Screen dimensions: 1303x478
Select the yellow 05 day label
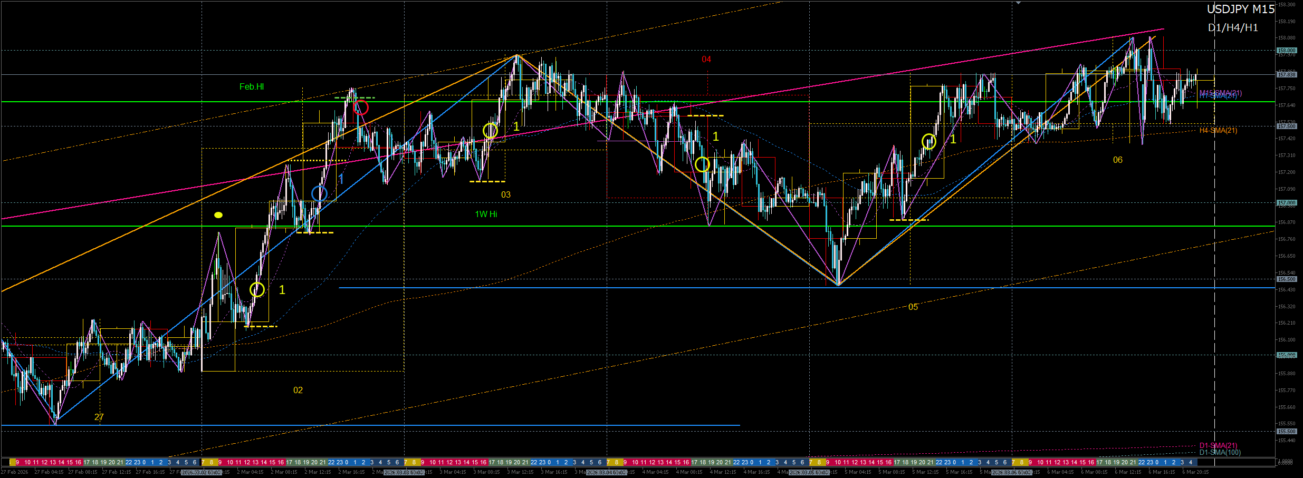[x=913, y=307]
